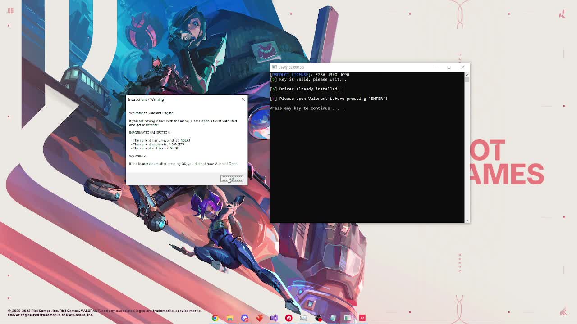Open the Valorant taskbar icon
The height and width of the screenshot is (324, 577).
362,318
